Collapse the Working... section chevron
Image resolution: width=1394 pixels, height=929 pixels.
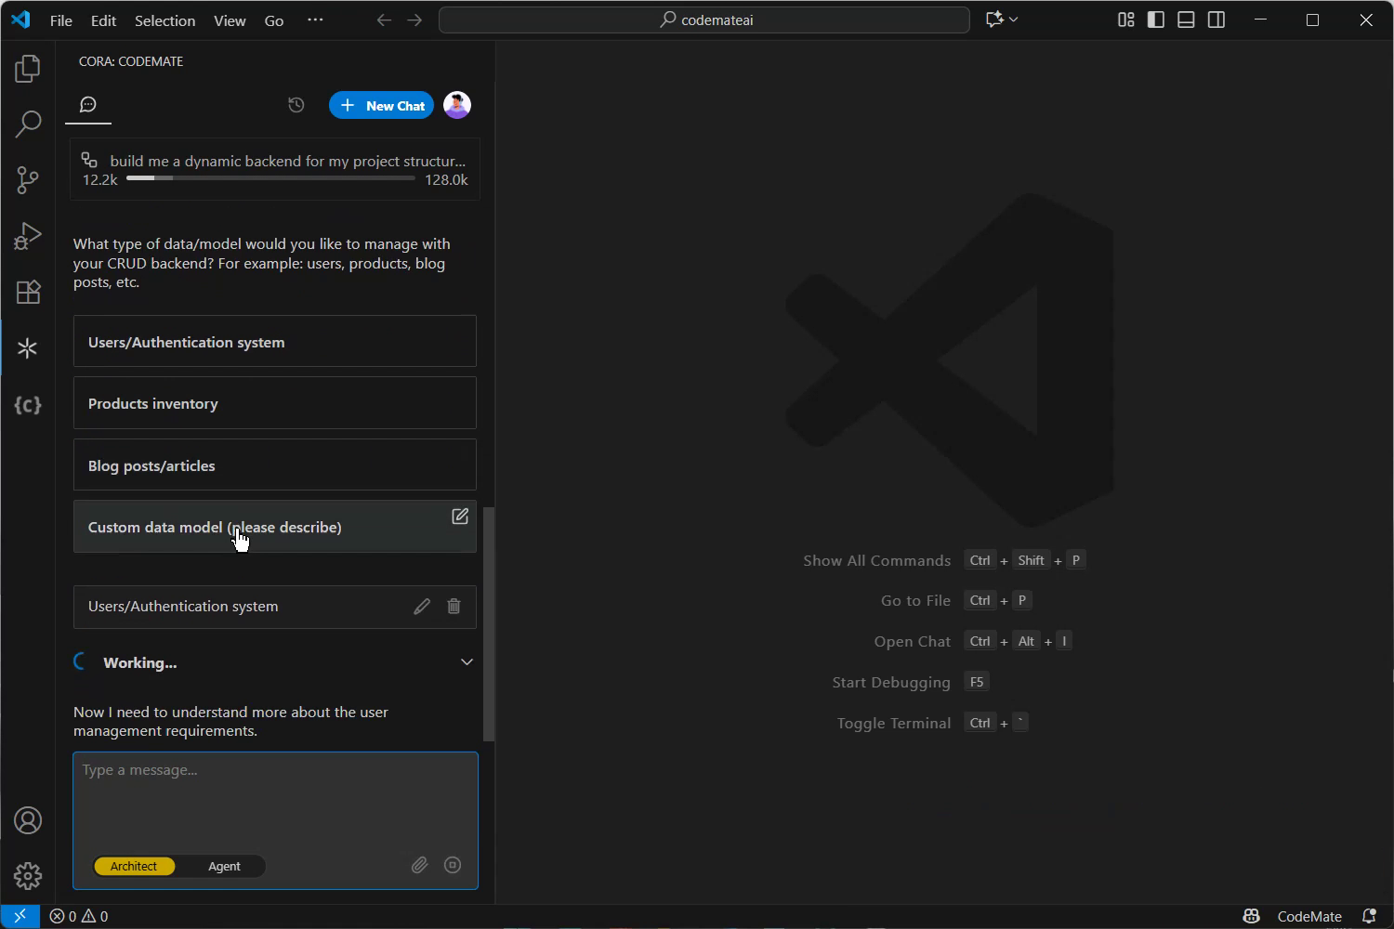[x=467, y=662]
